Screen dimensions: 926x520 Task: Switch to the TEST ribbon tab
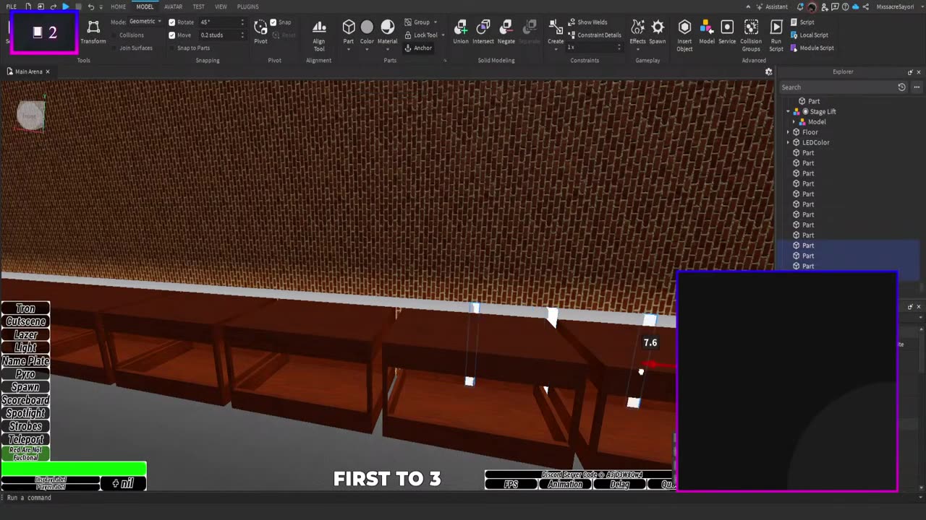(x=198, y=6)
